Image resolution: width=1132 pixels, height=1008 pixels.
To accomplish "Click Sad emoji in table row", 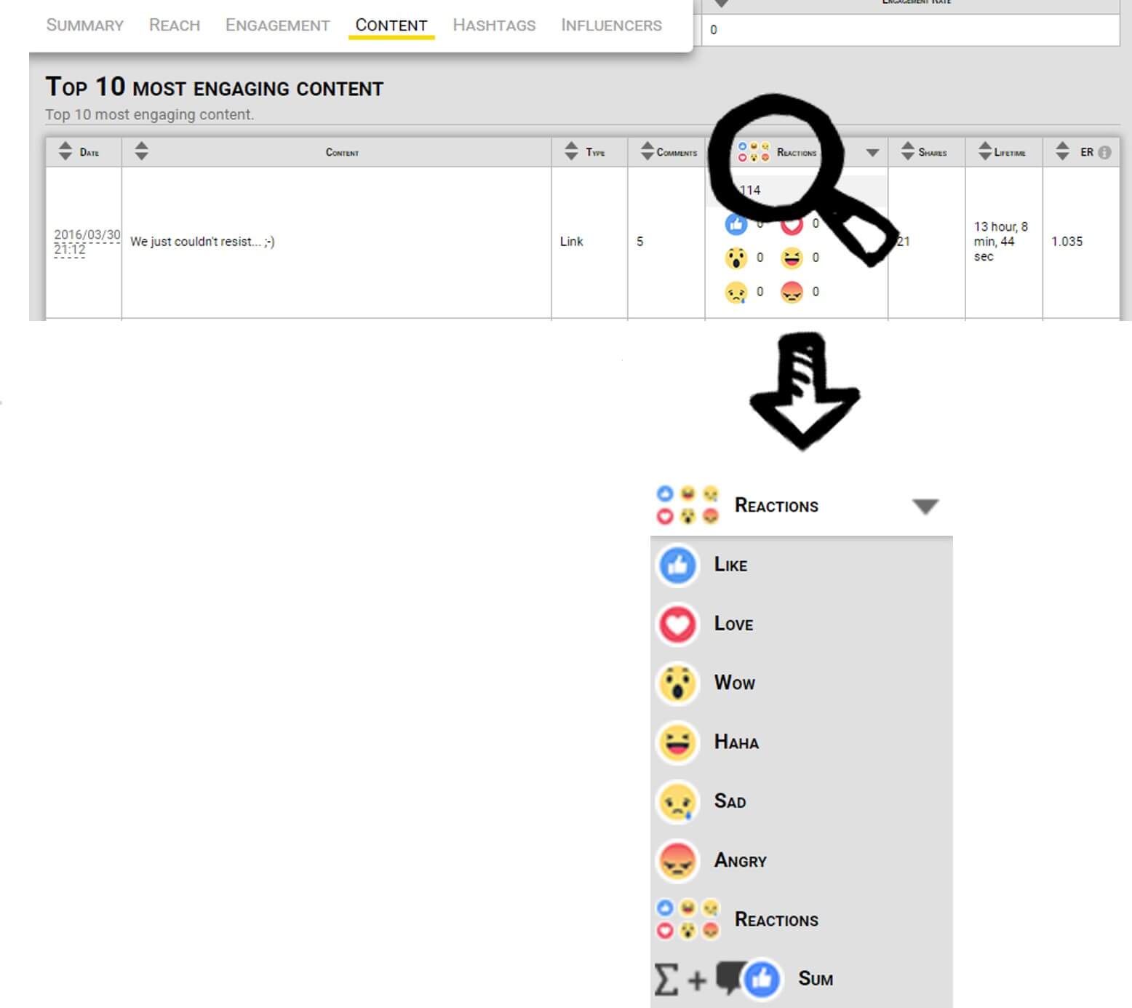I will click(x=736, y=292).
